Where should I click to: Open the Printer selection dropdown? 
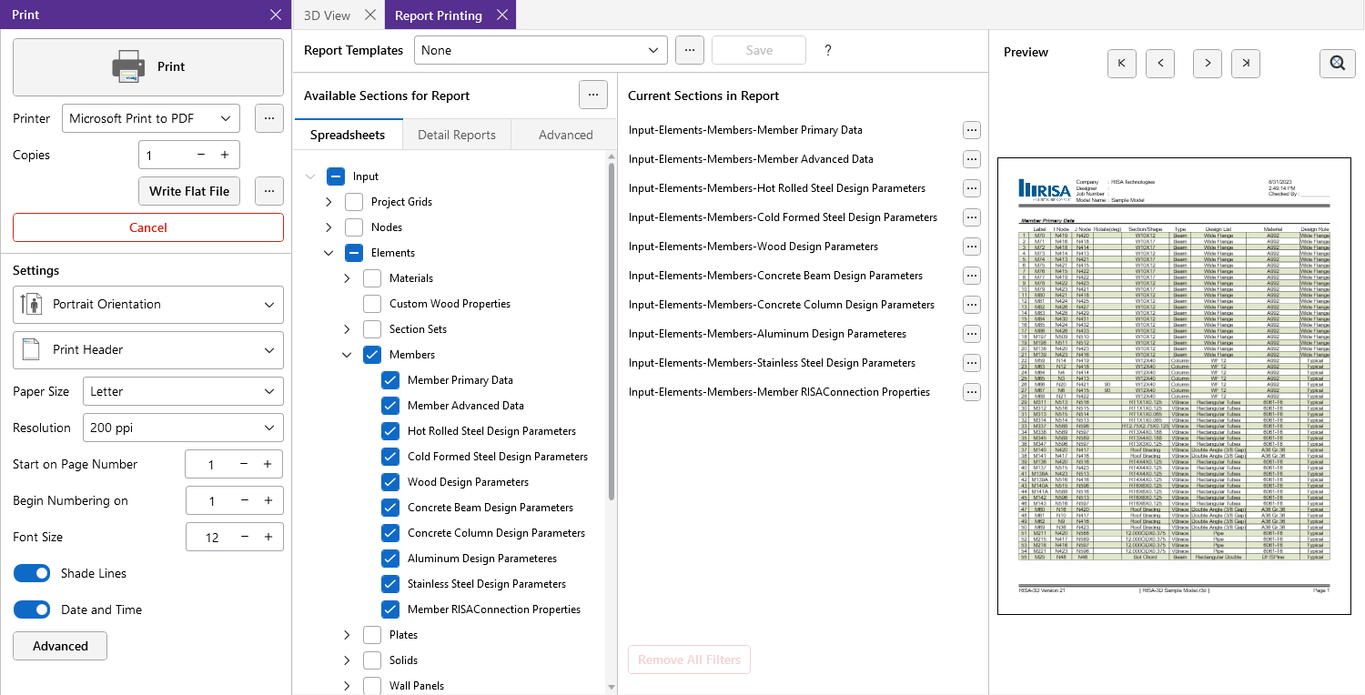(151, 118)
